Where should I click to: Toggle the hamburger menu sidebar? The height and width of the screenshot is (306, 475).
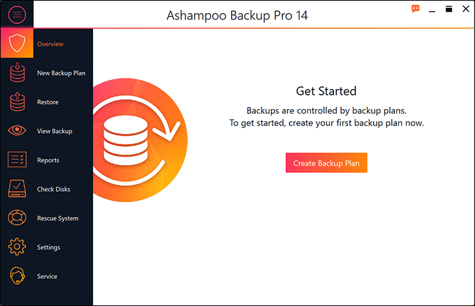click(17, 14)
